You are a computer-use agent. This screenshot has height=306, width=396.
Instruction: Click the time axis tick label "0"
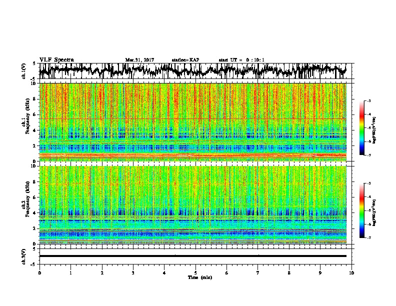point(39,273)
